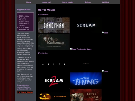Open the Shrines page
135x101 pixels.
point(87,2)
